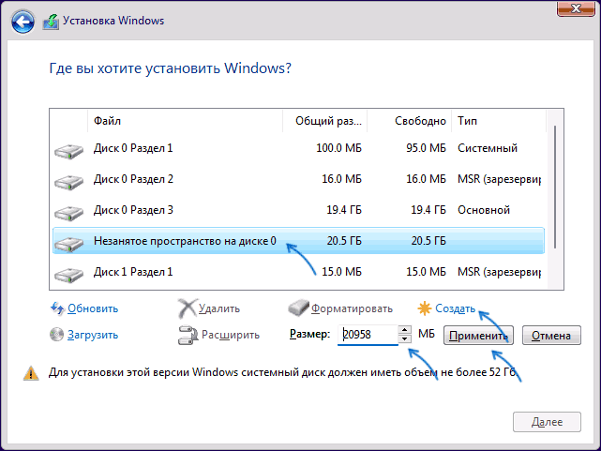Increase size with the spinner up arrow
Screen dimensions: 601x451
[x=405, y=330]
